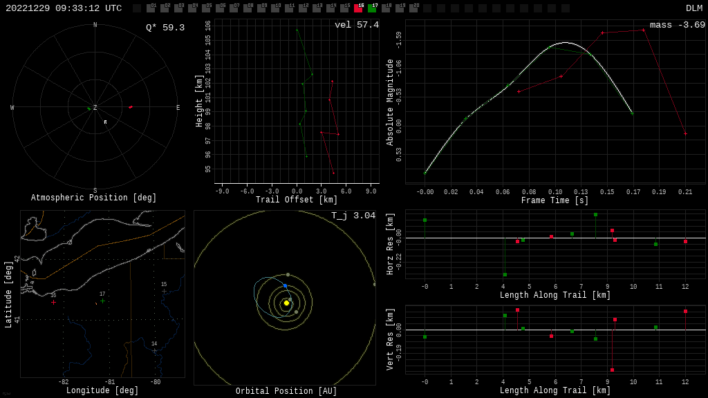Viewport: 708px width, 398px height.
Task: Click the S compass label on polar plot
Action: pyautogui.click(x=95, y=191)
